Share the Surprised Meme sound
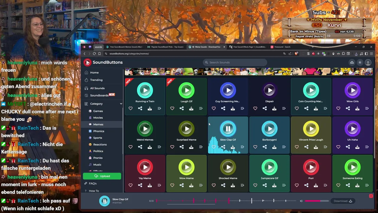The width and height of the screenshot is (378, 213). 182,147
